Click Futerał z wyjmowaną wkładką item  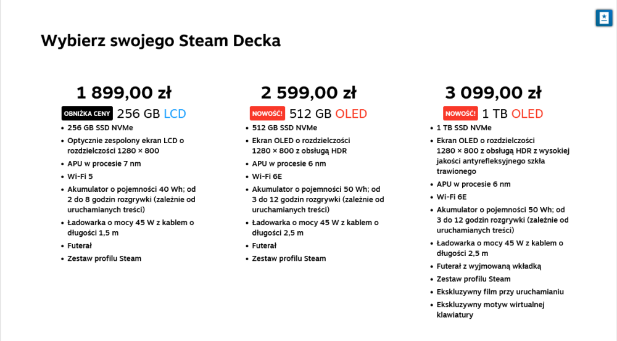489,266
